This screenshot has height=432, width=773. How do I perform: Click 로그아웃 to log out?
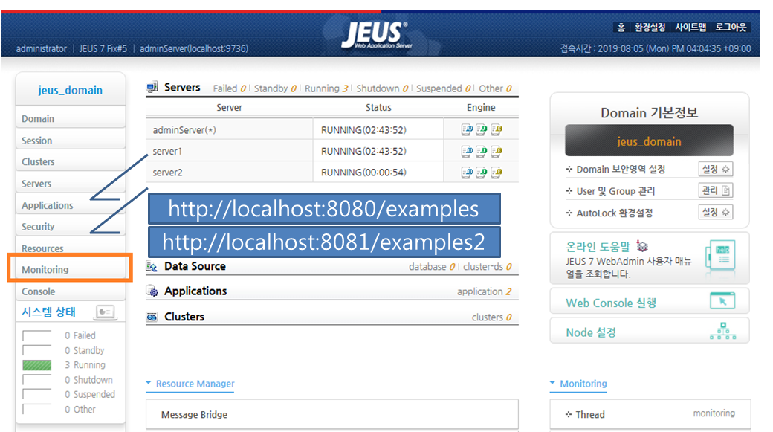pos(731,27)
